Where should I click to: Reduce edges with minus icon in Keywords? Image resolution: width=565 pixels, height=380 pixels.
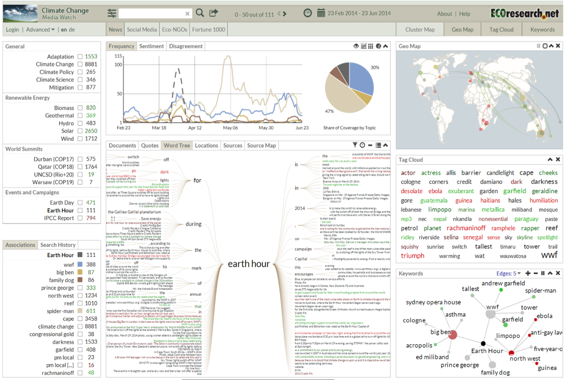coord(535,273)
